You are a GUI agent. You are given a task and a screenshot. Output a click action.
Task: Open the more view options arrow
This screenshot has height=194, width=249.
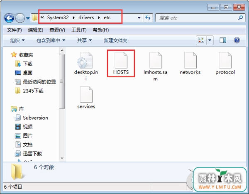(210, 40)
